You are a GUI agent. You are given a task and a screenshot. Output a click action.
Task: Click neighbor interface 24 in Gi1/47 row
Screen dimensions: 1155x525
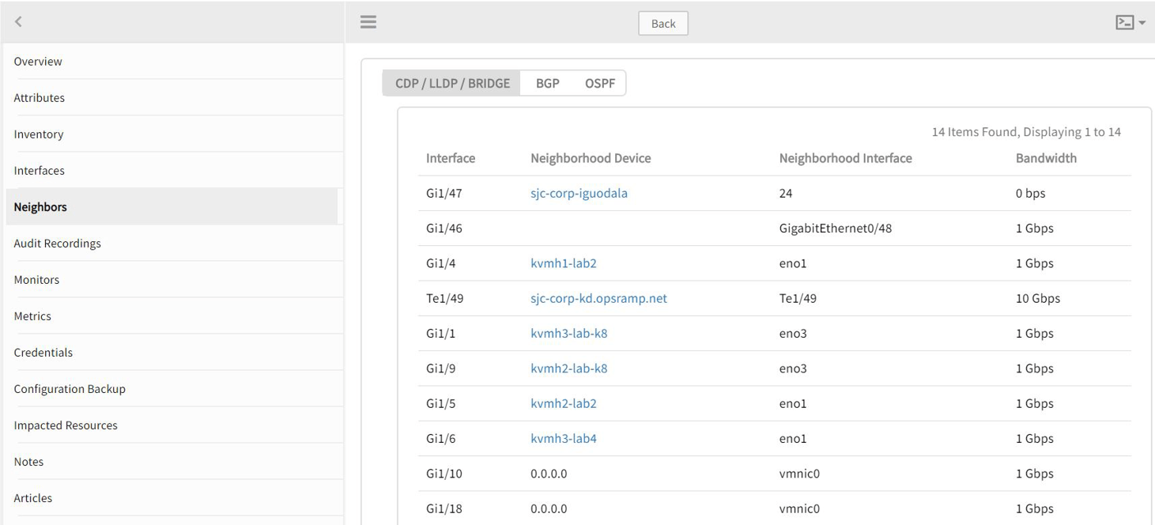(x=786, y=193)
